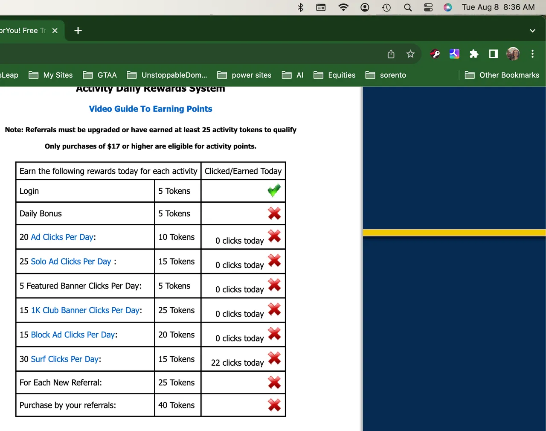The image size is (546, 431).
Task: Click the red X in Surf Clicks row
Action: [274, 358]
